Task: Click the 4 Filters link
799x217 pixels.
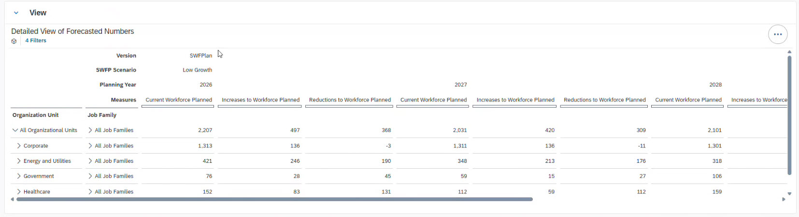Action: pyautogui.click(x=36, y=41)
